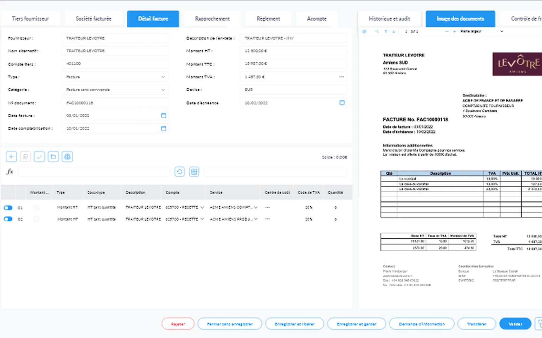The width and height of the screenshot is (542, 338).
Task: Click the N° document field
Action: coord(115,103)
